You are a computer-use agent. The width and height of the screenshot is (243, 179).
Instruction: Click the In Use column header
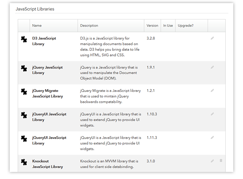168,26
